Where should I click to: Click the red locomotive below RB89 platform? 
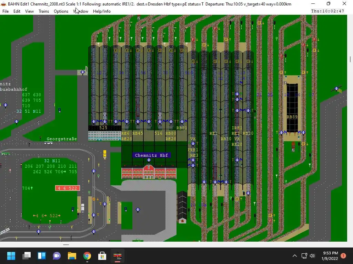pyautogui.click(x=293, y=146)
